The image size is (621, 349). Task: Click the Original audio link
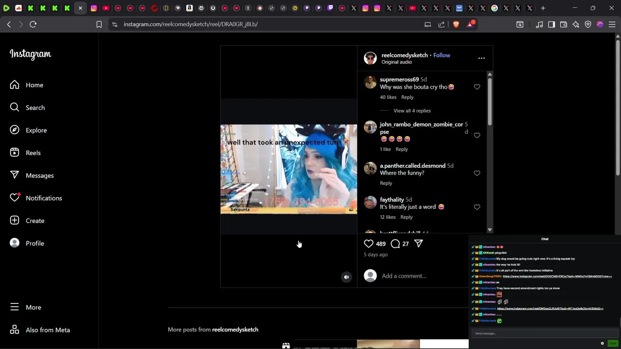pyautogui.click(x=396, y=62)
